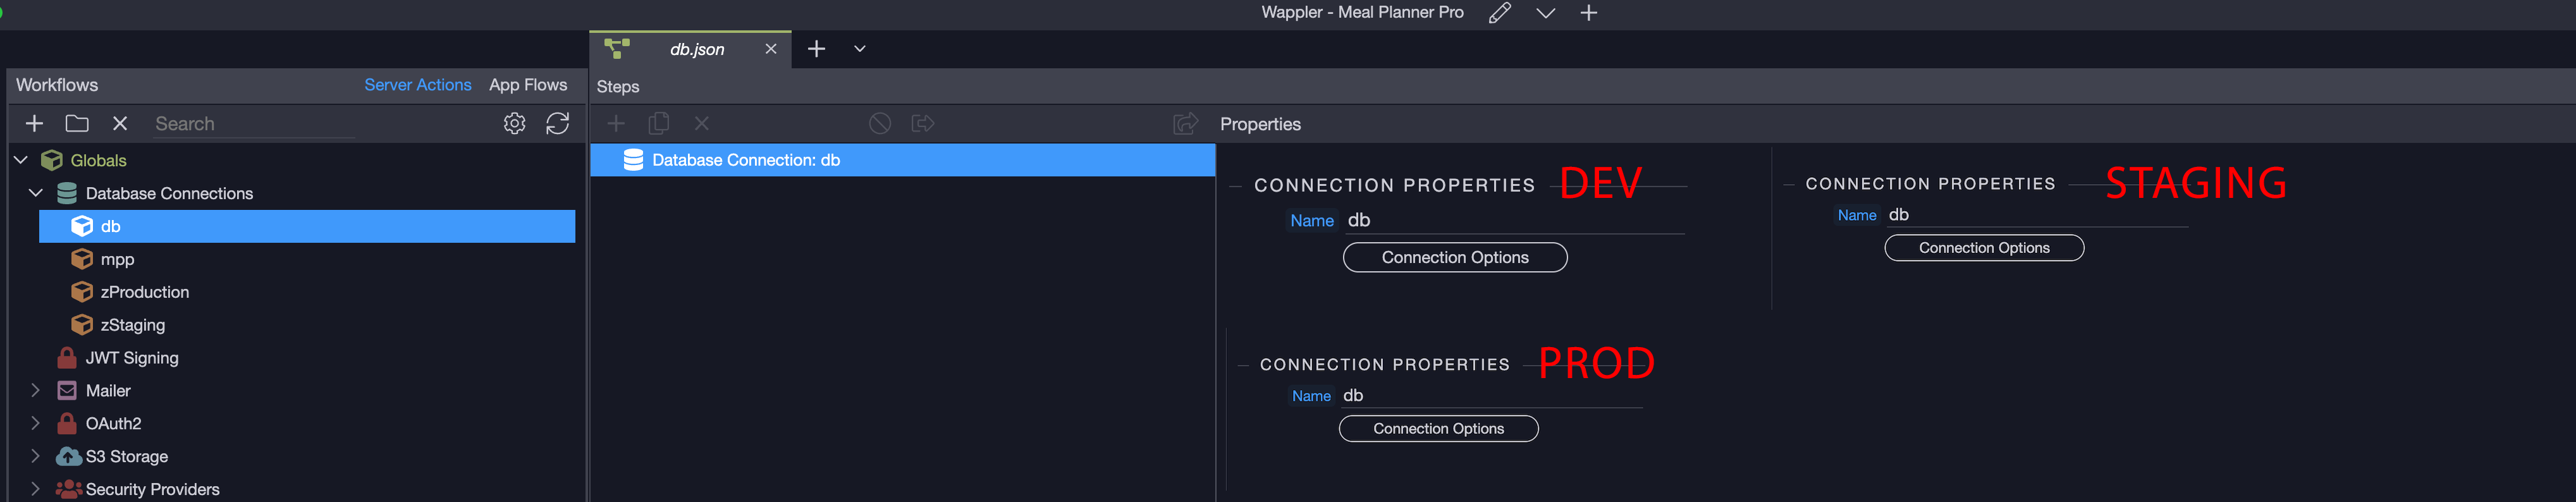Switch to the App Flows tab

pos(527,85)
